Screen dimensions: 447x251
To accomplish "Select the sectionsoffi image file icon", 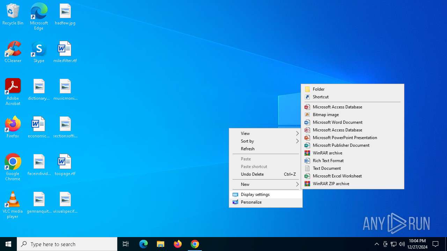I will point(65,128).
